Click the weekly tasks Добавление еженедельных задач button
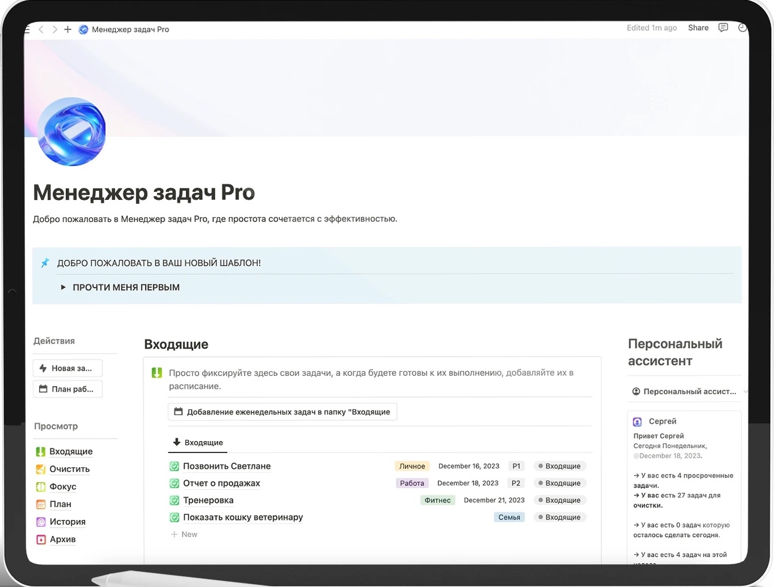The image size is (774, 587). (x=282, y=412)
